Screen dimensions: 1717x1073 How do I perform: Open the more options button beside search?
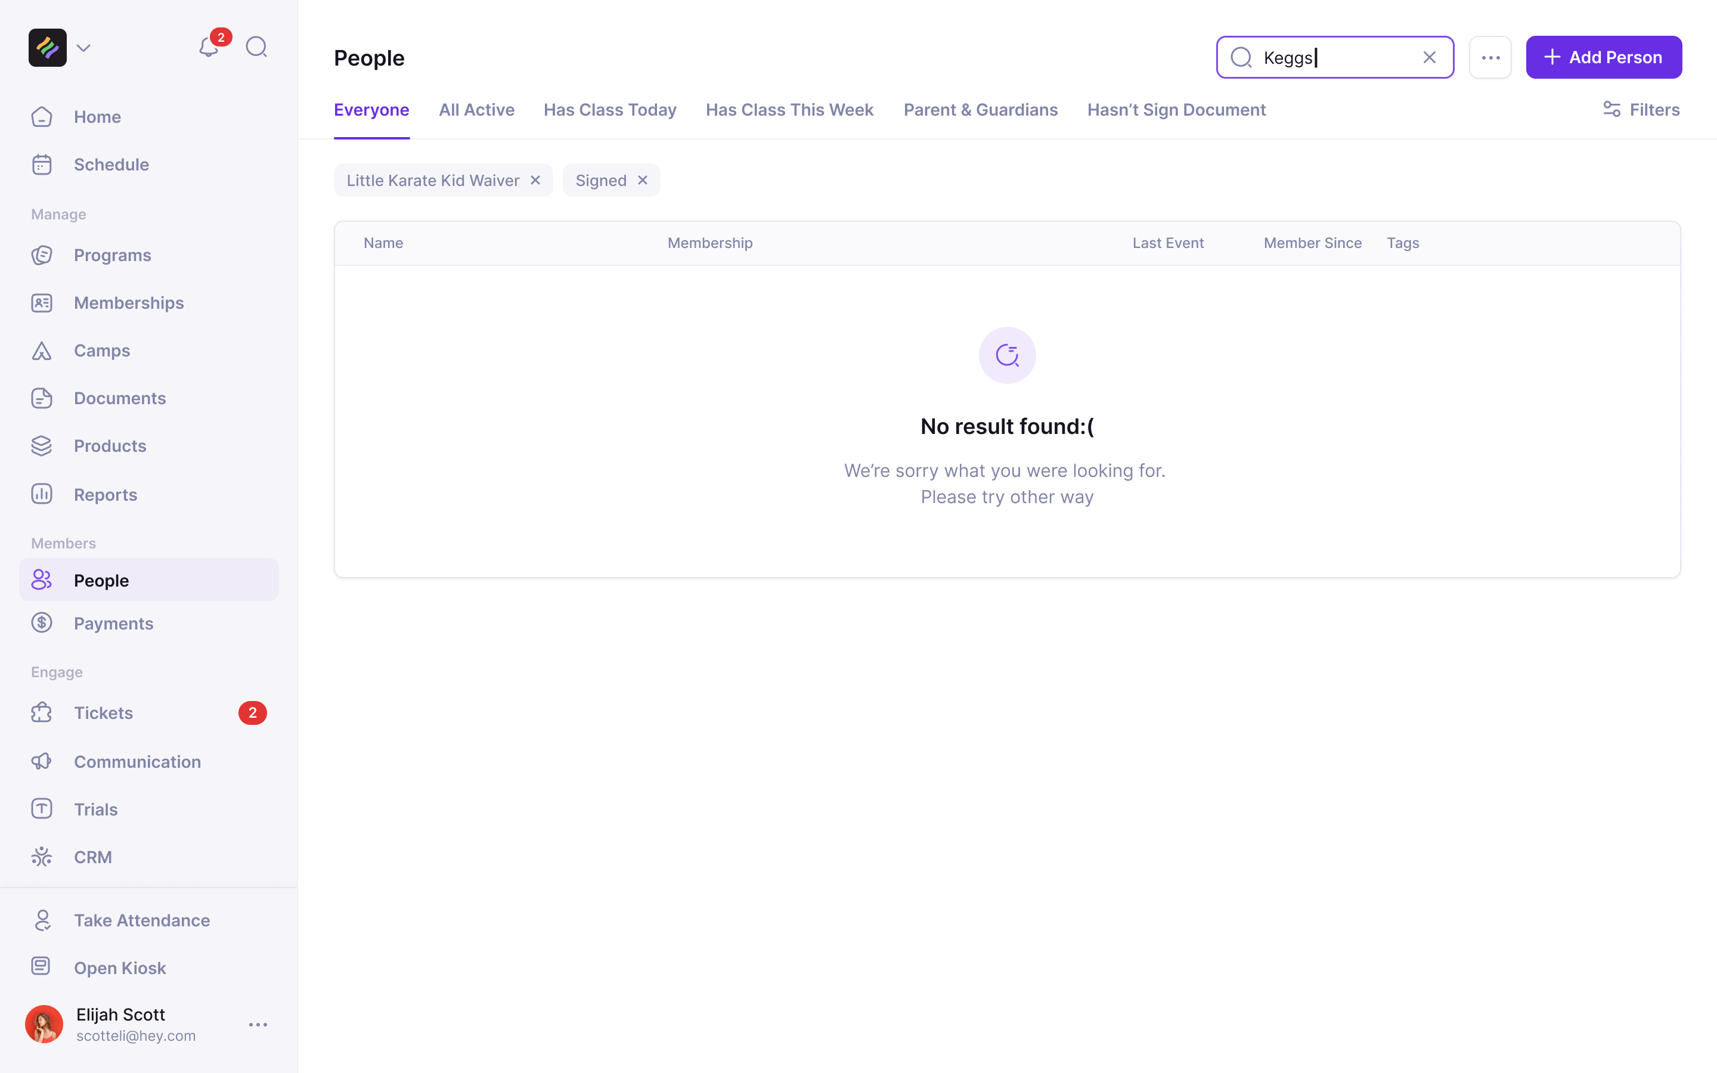tap(1490, 57)
